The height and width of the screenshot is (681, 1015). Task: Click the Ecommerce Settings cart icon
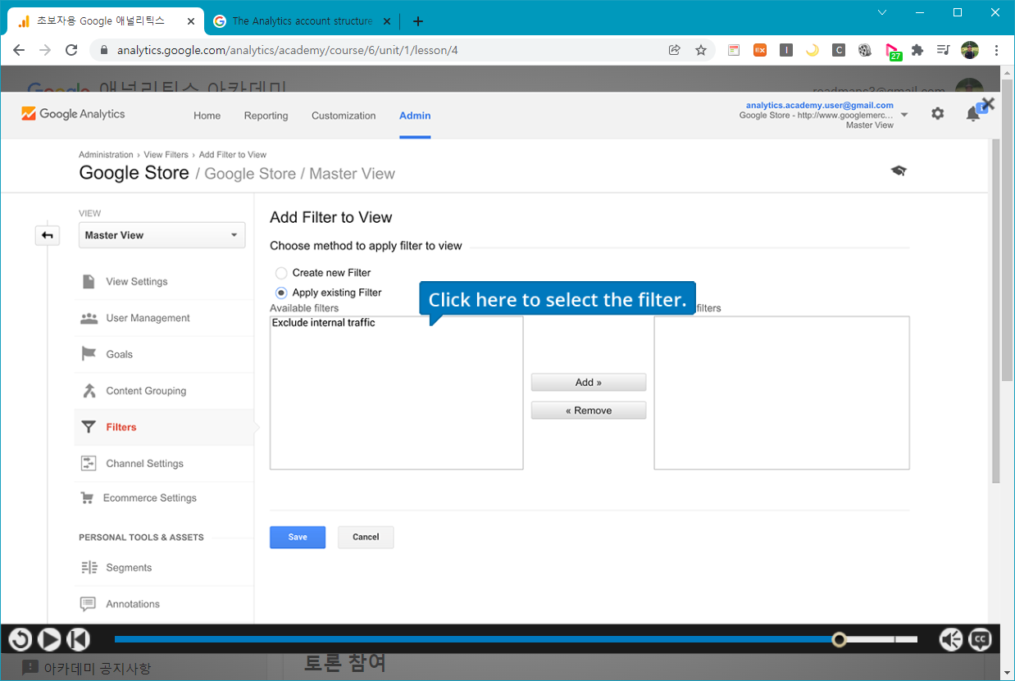click(x=87, y=498)
